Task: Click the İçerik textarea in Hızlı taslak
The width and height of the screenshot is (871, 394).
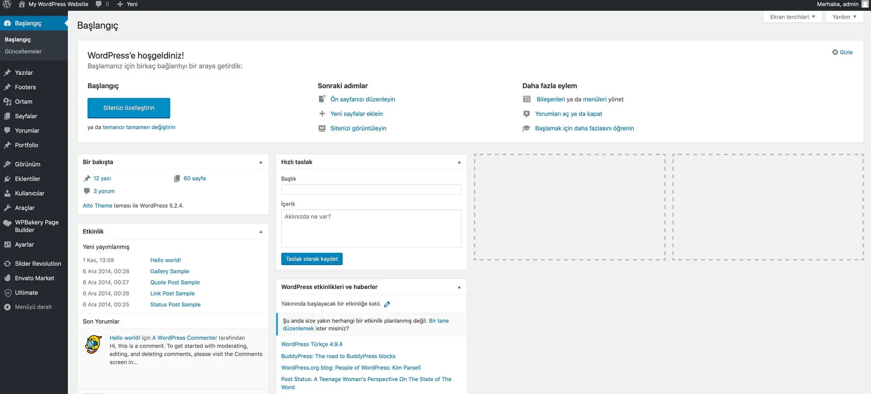Action: pyautogui.click(x=371, y=228)
